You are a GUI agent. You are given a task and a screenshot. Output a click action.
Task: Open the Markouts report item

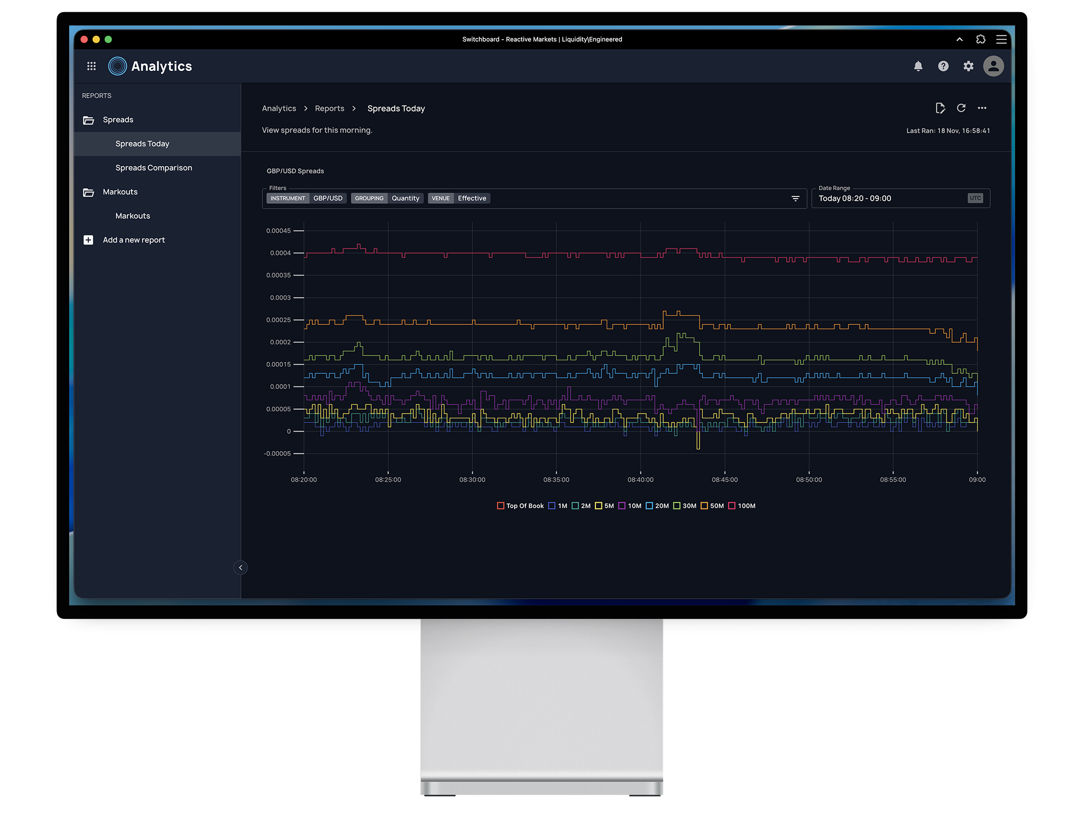click(x=133, y=216)
